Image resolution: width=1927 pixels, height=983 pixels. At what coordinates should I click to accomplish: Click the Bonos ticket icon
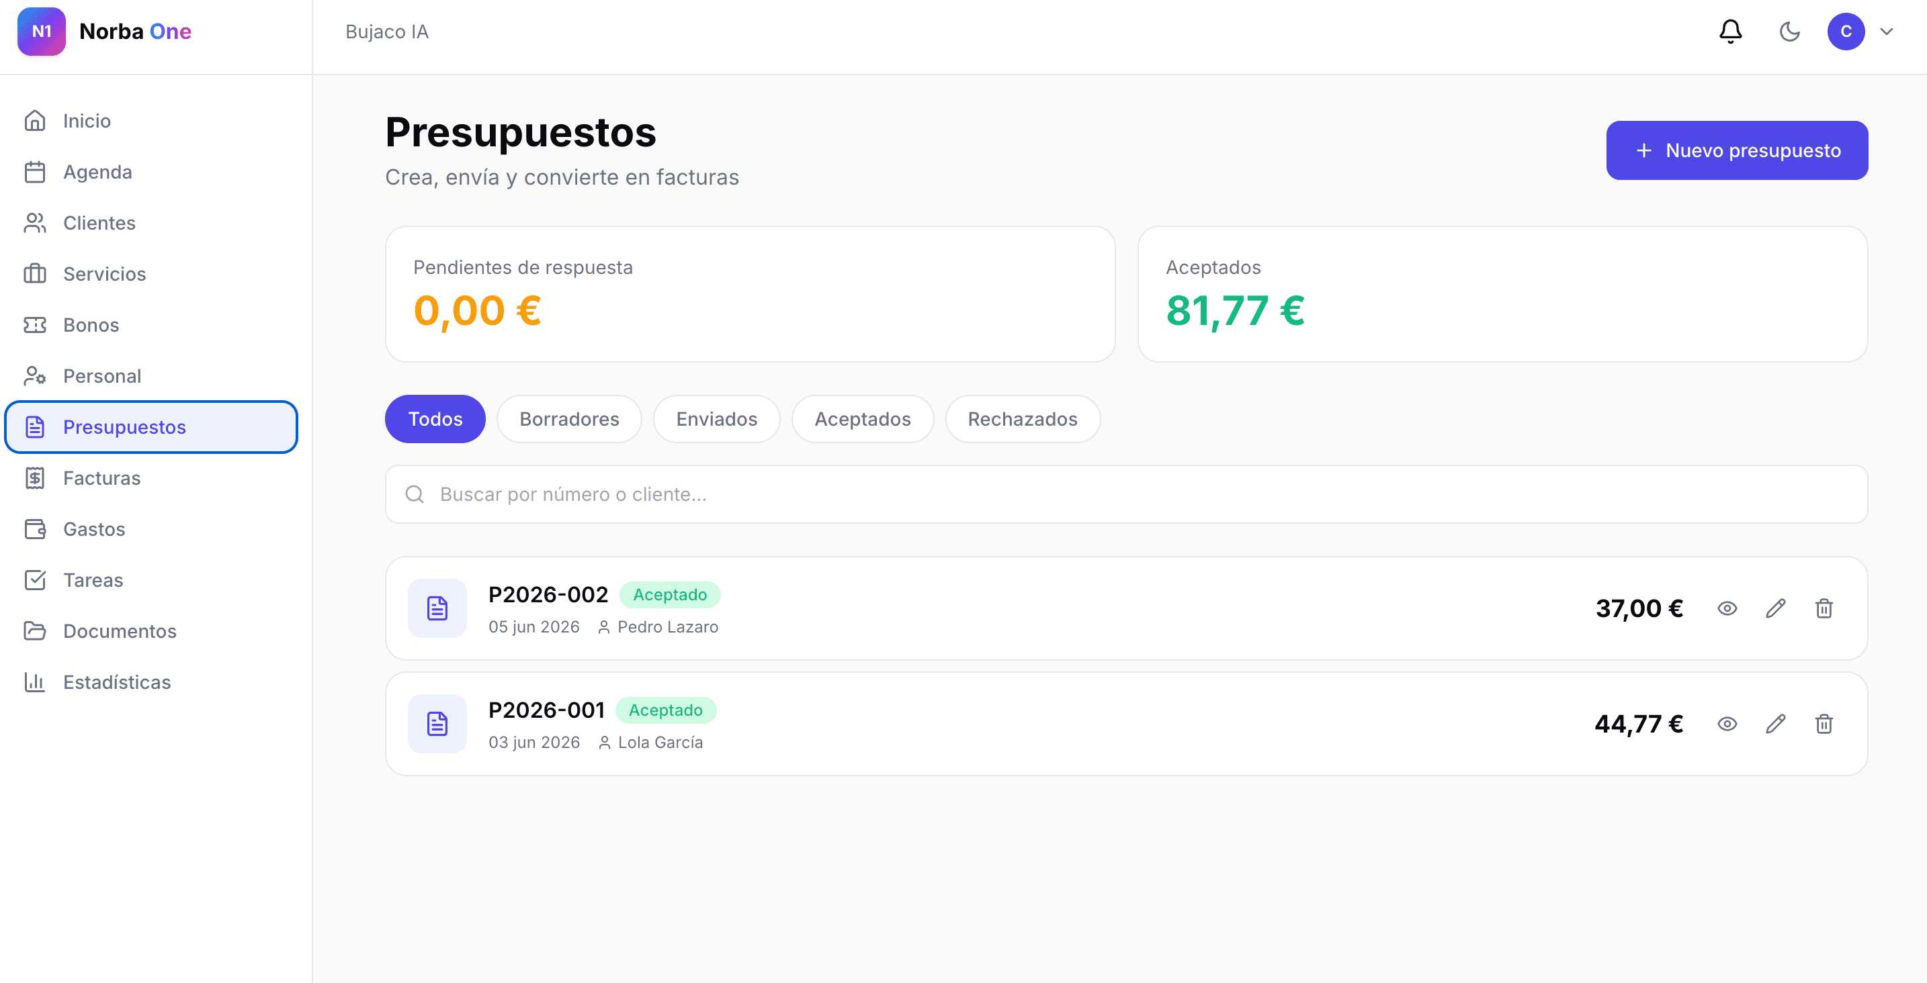pyautogui.click(x=34, y=324)
